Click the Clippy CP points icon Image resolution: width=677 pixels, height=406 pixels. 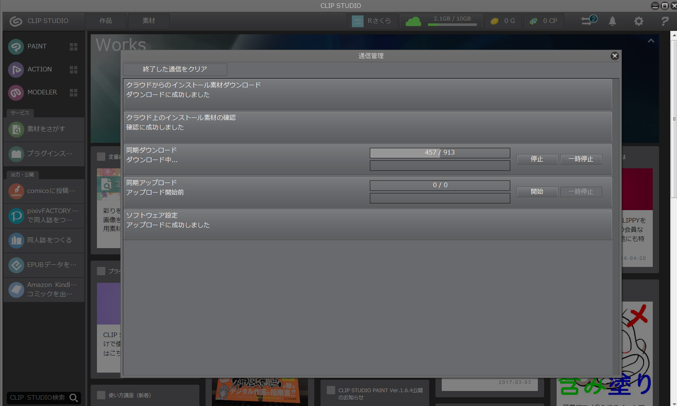(x=534, y=21)
